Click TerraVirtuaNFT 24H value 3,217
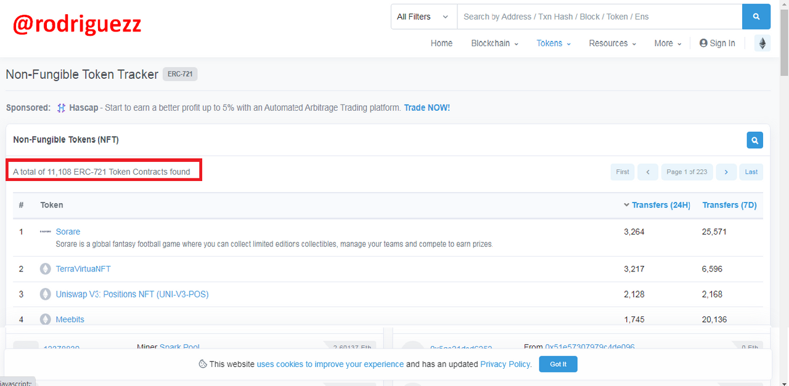 pyautogui.click(x=634, y=269)
